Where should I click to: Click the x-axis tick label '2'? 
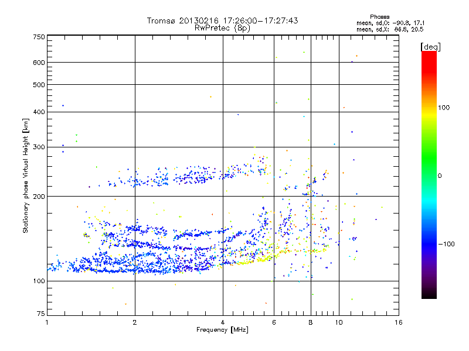point(135,322)
